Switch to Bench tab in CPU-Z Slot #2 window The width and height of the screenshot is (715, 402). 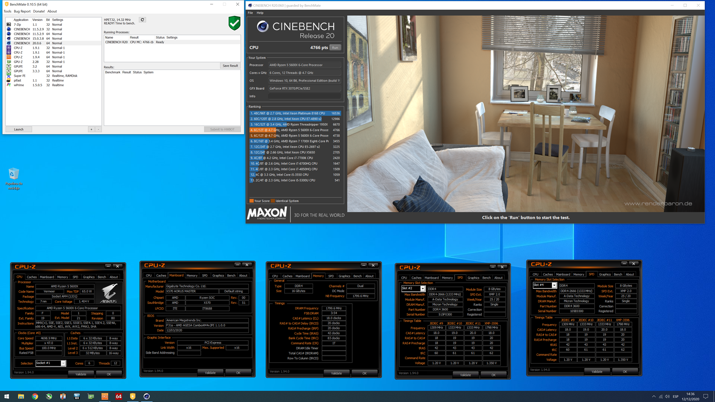click(x=486, y=278)
